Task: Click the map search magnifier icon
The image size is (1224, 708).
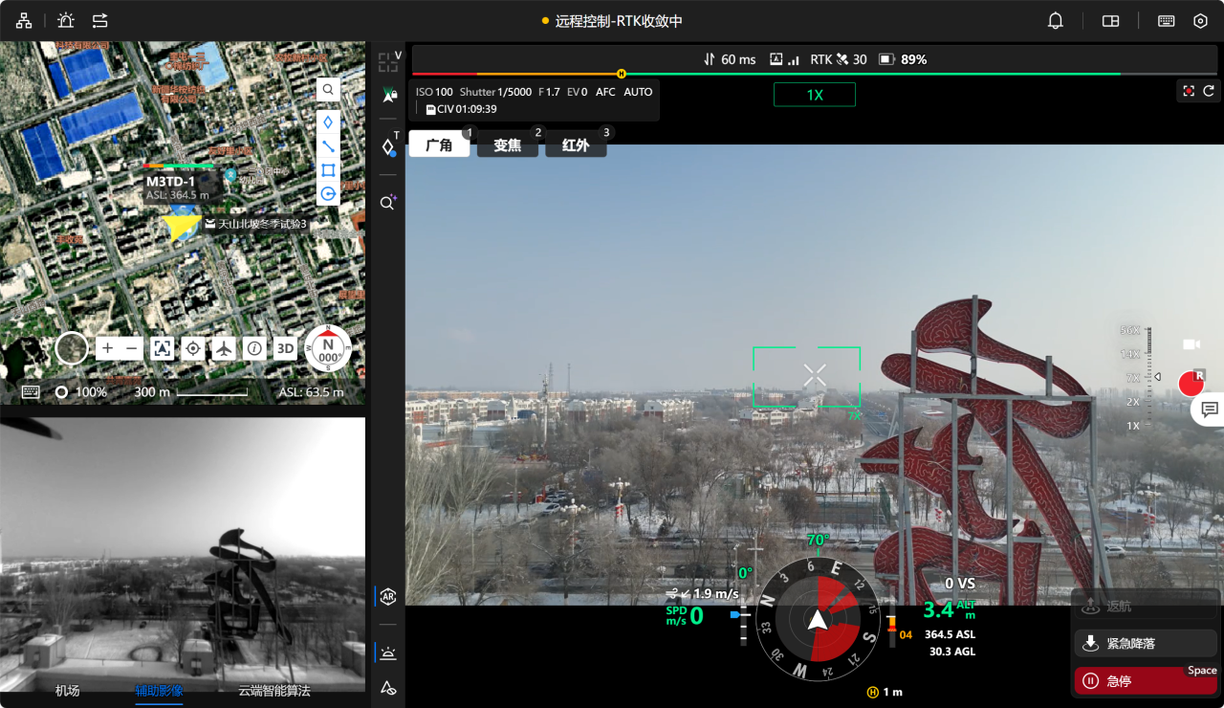Action: 328,90
